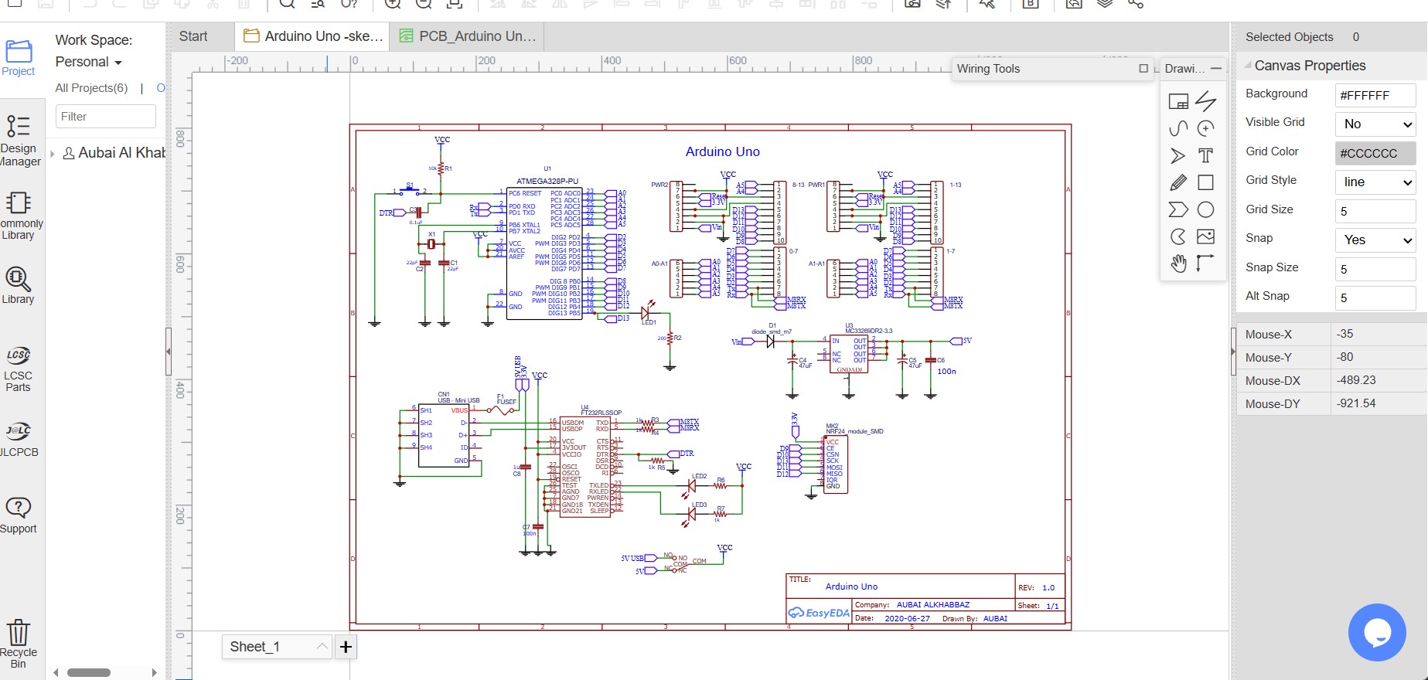This screenshot has width=1428, height=680.
Task: Open the Grid Style dropdown
Action: point(1375,182)
